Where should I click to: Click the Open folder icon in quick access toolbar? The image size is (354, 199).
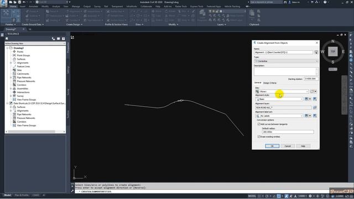pyautogui.click(x=15, y=2)
